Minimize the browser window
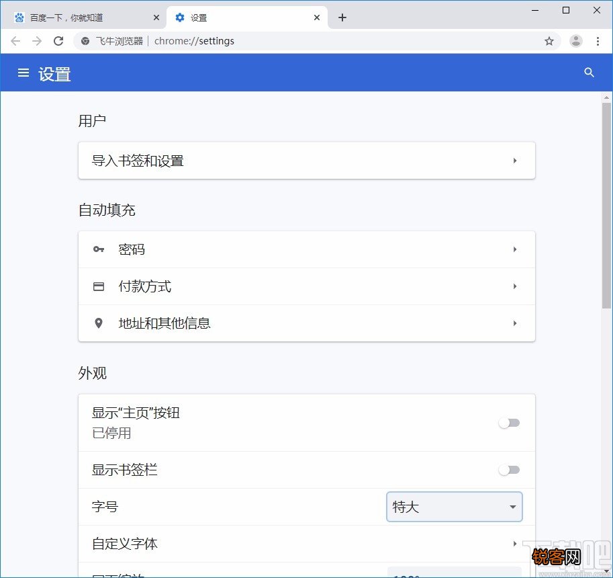Screen dimensions: 613x578 (535, 11)
